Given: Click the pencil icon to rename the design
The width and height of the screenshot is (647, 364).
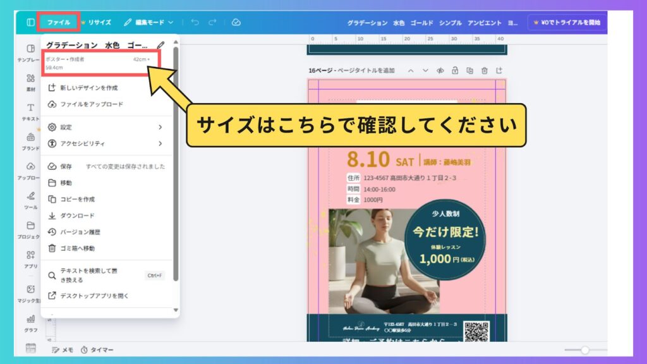Looking at the screenshot, I should click(160, 45).
